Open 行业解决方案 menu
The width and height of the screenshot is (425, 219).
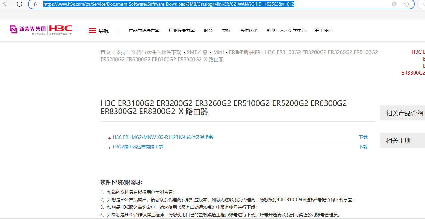tap(182, 30)
